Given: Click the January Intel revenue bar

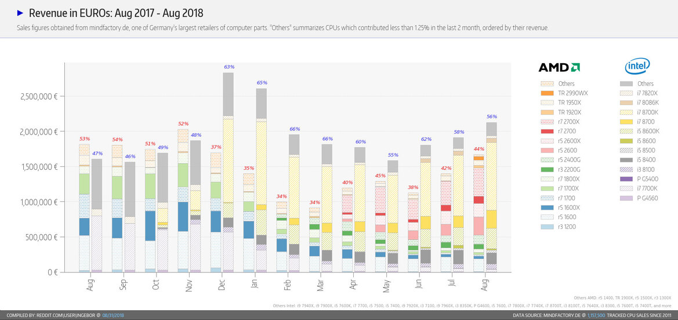Looking at the screenshot, I should [261, 180].
